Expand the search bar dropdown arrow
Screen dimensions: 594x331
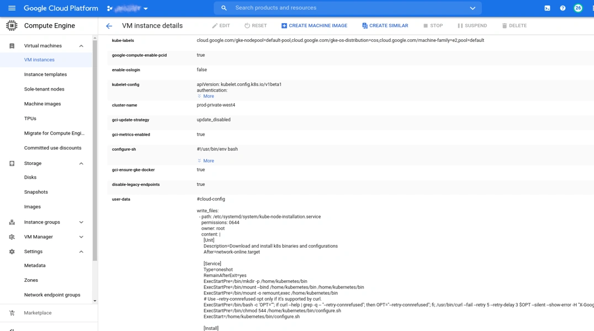[473, 8]
